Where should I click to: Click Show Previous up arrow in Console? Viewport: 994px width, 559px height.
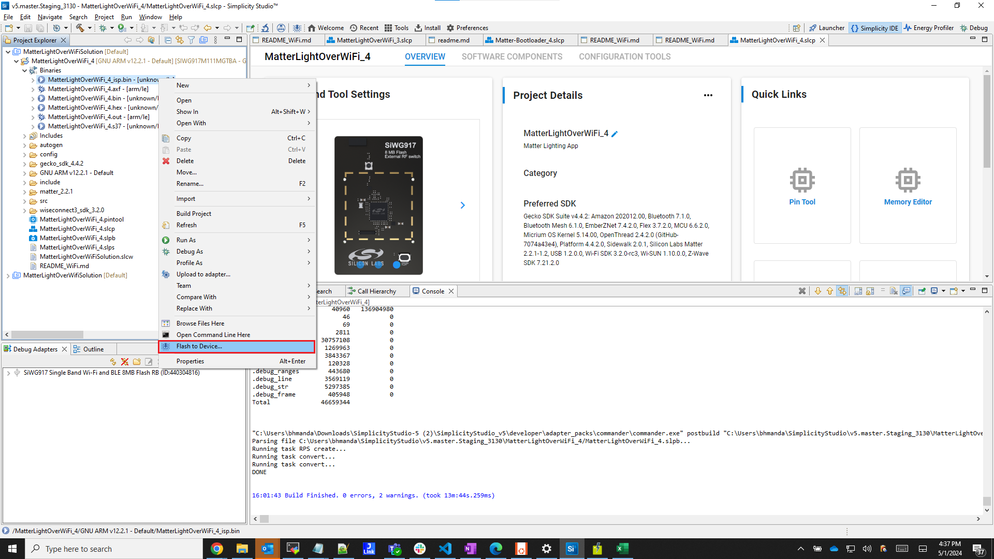(x=830, y=291)
